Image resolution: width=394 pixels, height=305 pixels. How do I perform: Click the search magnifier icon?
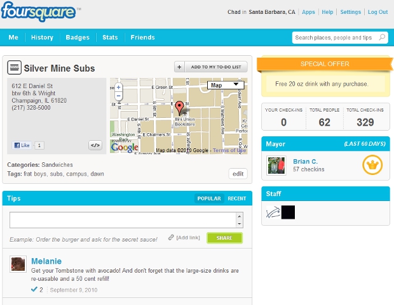pyautogui.click(x=382, y=37)
